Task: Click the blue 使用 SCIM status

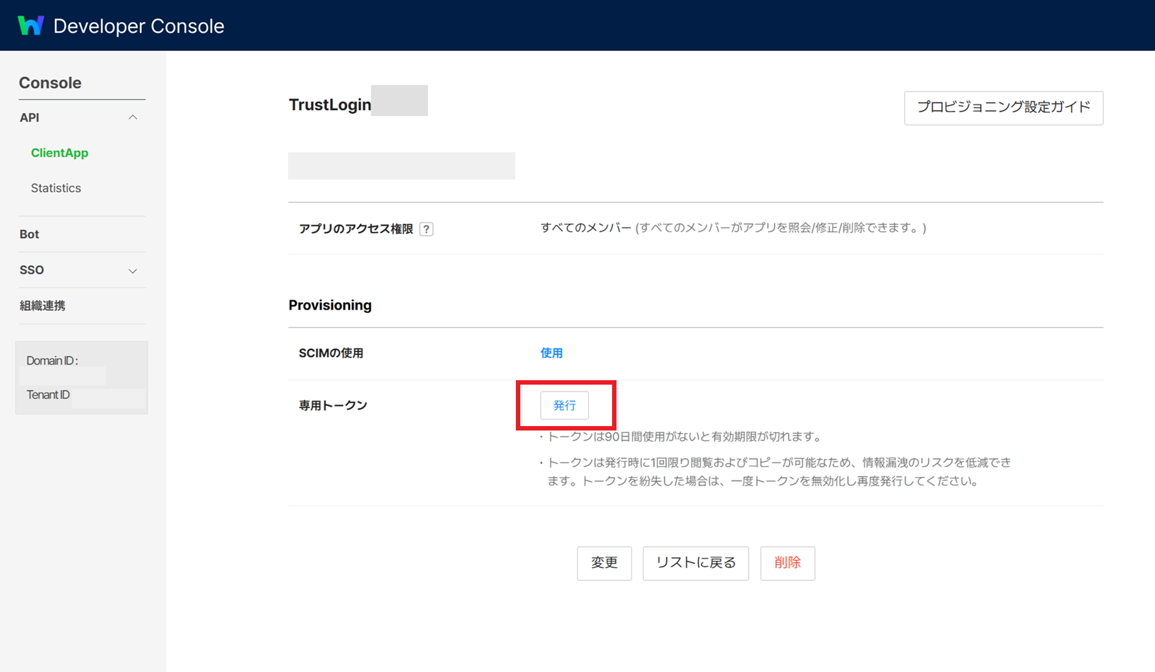Action: point(551,353)
